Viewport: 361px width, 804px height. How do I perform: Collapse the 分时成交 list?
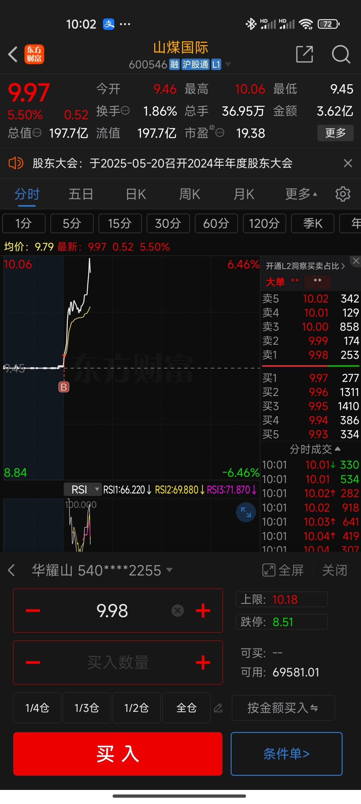[x=315, y=449]
